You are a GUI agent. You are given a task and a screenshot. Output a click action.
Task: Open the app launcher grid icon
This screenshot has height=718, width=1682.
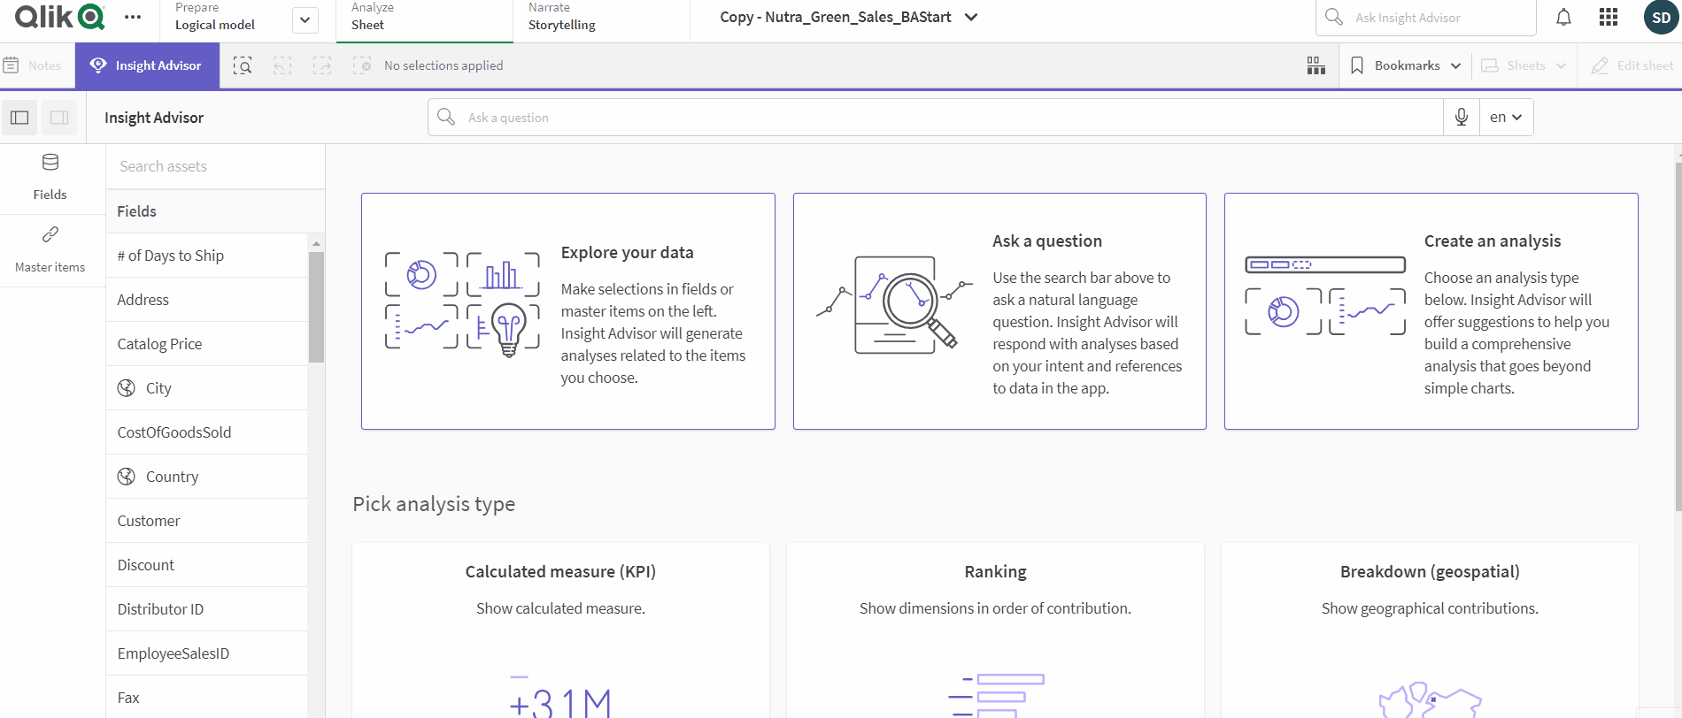coord(1609,17)
